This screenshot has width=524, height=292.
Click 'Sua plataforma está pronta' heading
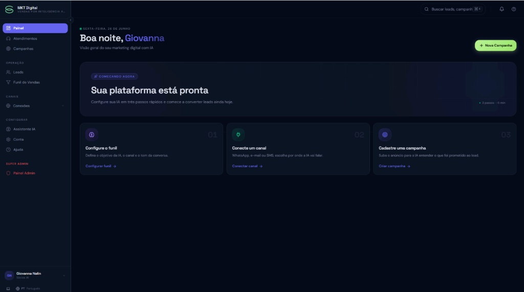pyautogui.click(x=150, y=90)
